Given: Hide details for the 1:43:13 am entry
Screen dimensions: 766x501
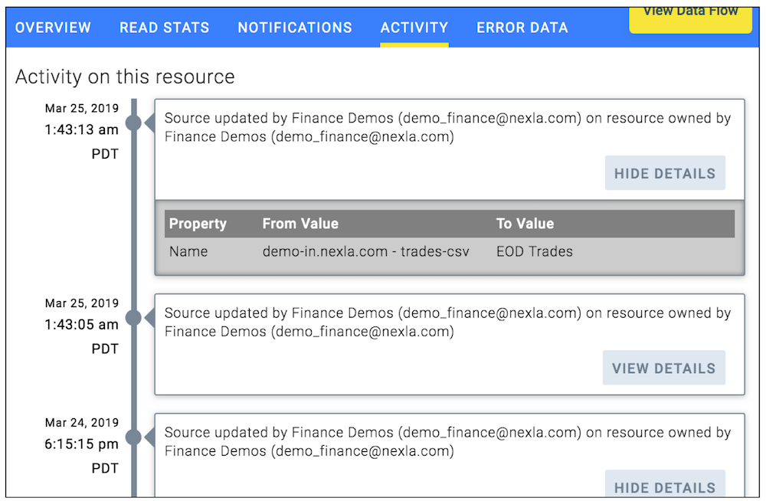Looking at the screenshot, I should (x=665, y=173).
